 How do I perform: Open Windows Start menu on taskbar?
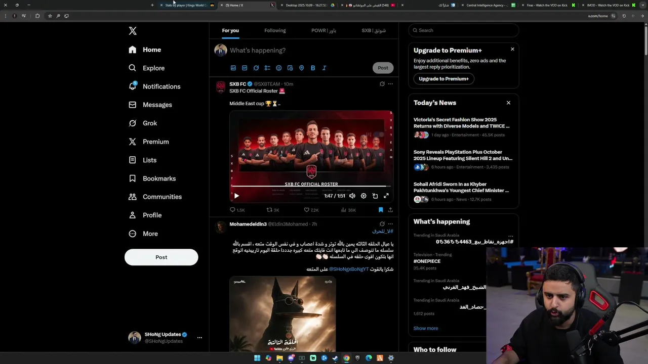257,358
